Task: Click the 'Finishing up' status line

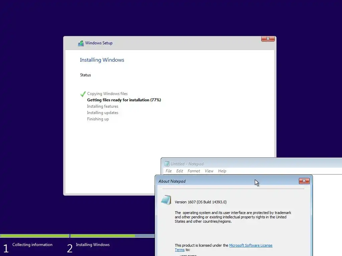Action: point(98,119)
